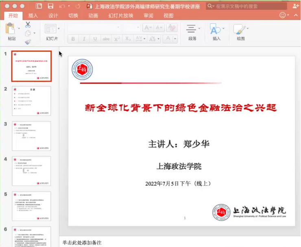This screenshot has width=301, height=247.
Task: Switch to the 设计 tab
Action: [x=53, y=15]
